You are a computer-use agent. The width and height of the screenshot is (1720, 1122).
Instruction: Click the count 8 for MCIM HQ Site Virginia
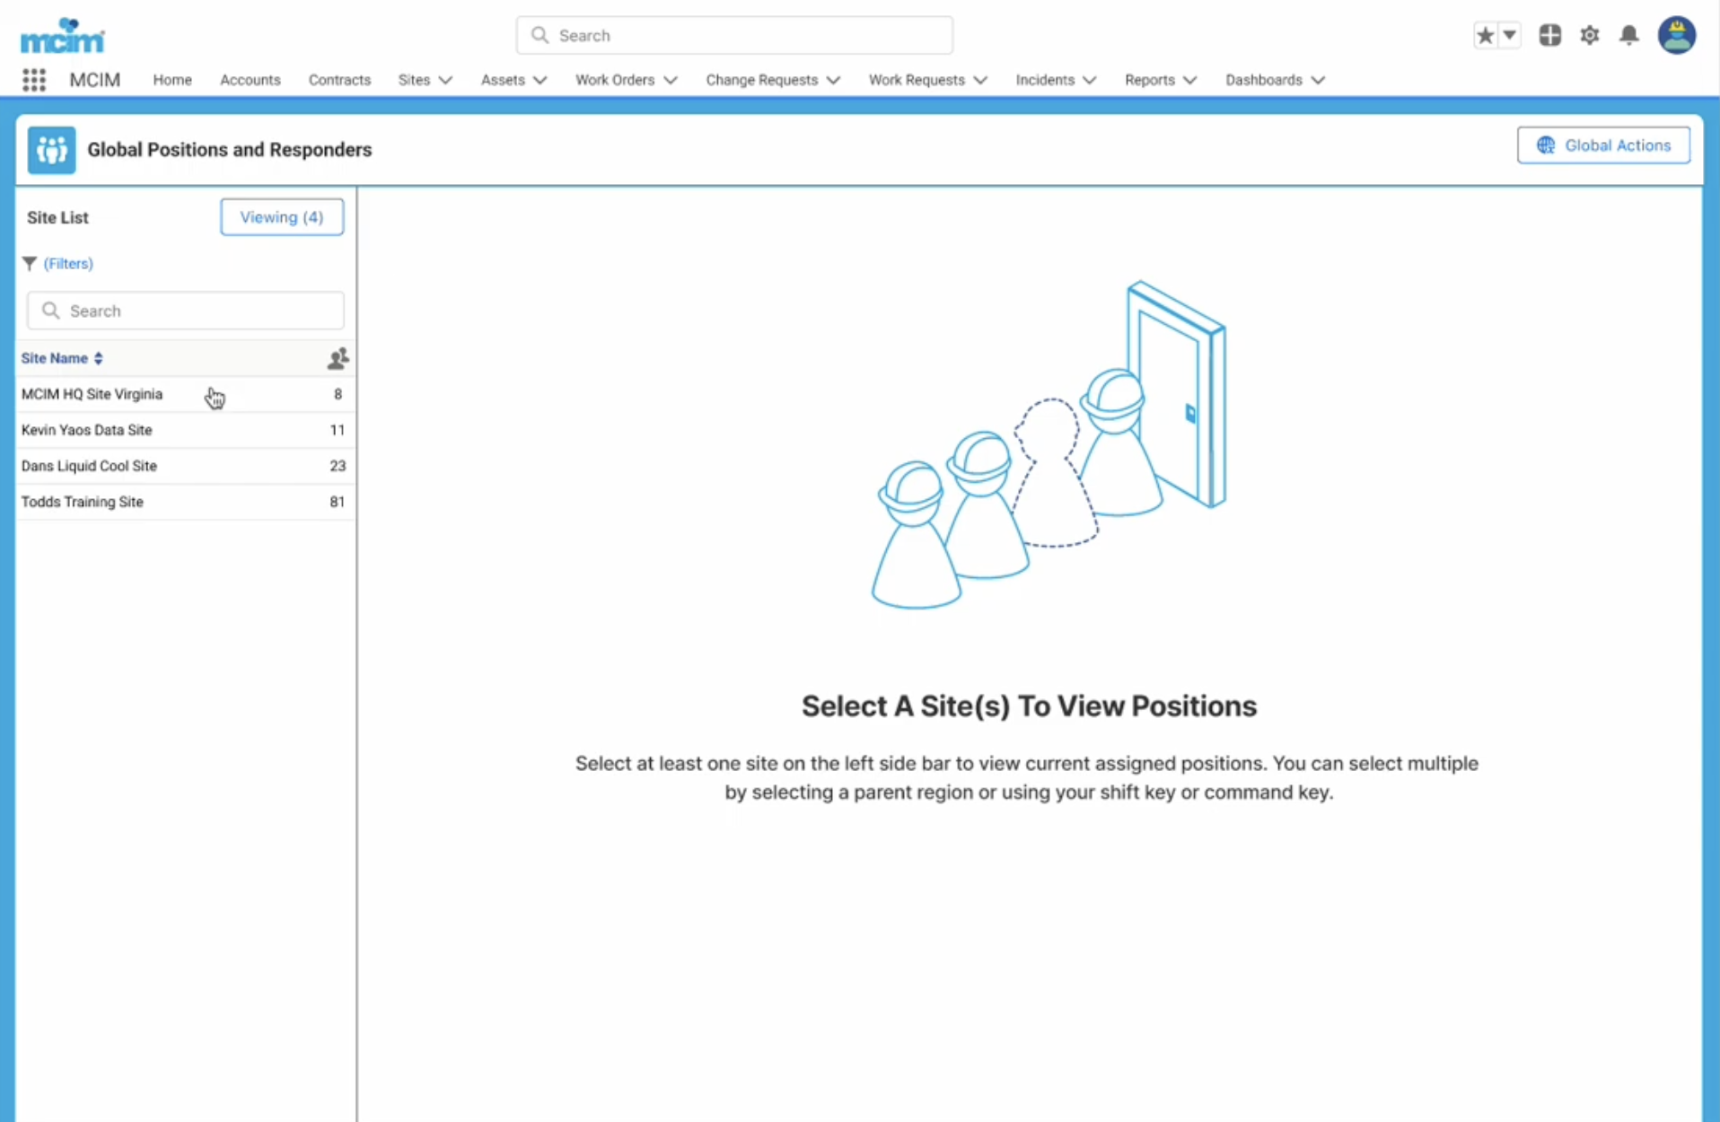coord(338,394)
